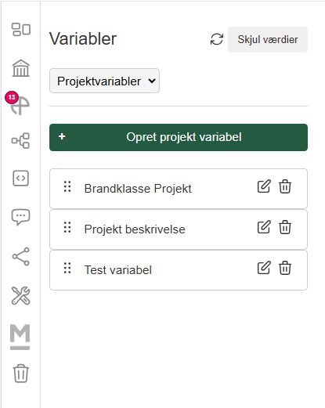Open the comments speech bubble icon
The width and height of the screenshot is (325, 408).
[20, 217]
